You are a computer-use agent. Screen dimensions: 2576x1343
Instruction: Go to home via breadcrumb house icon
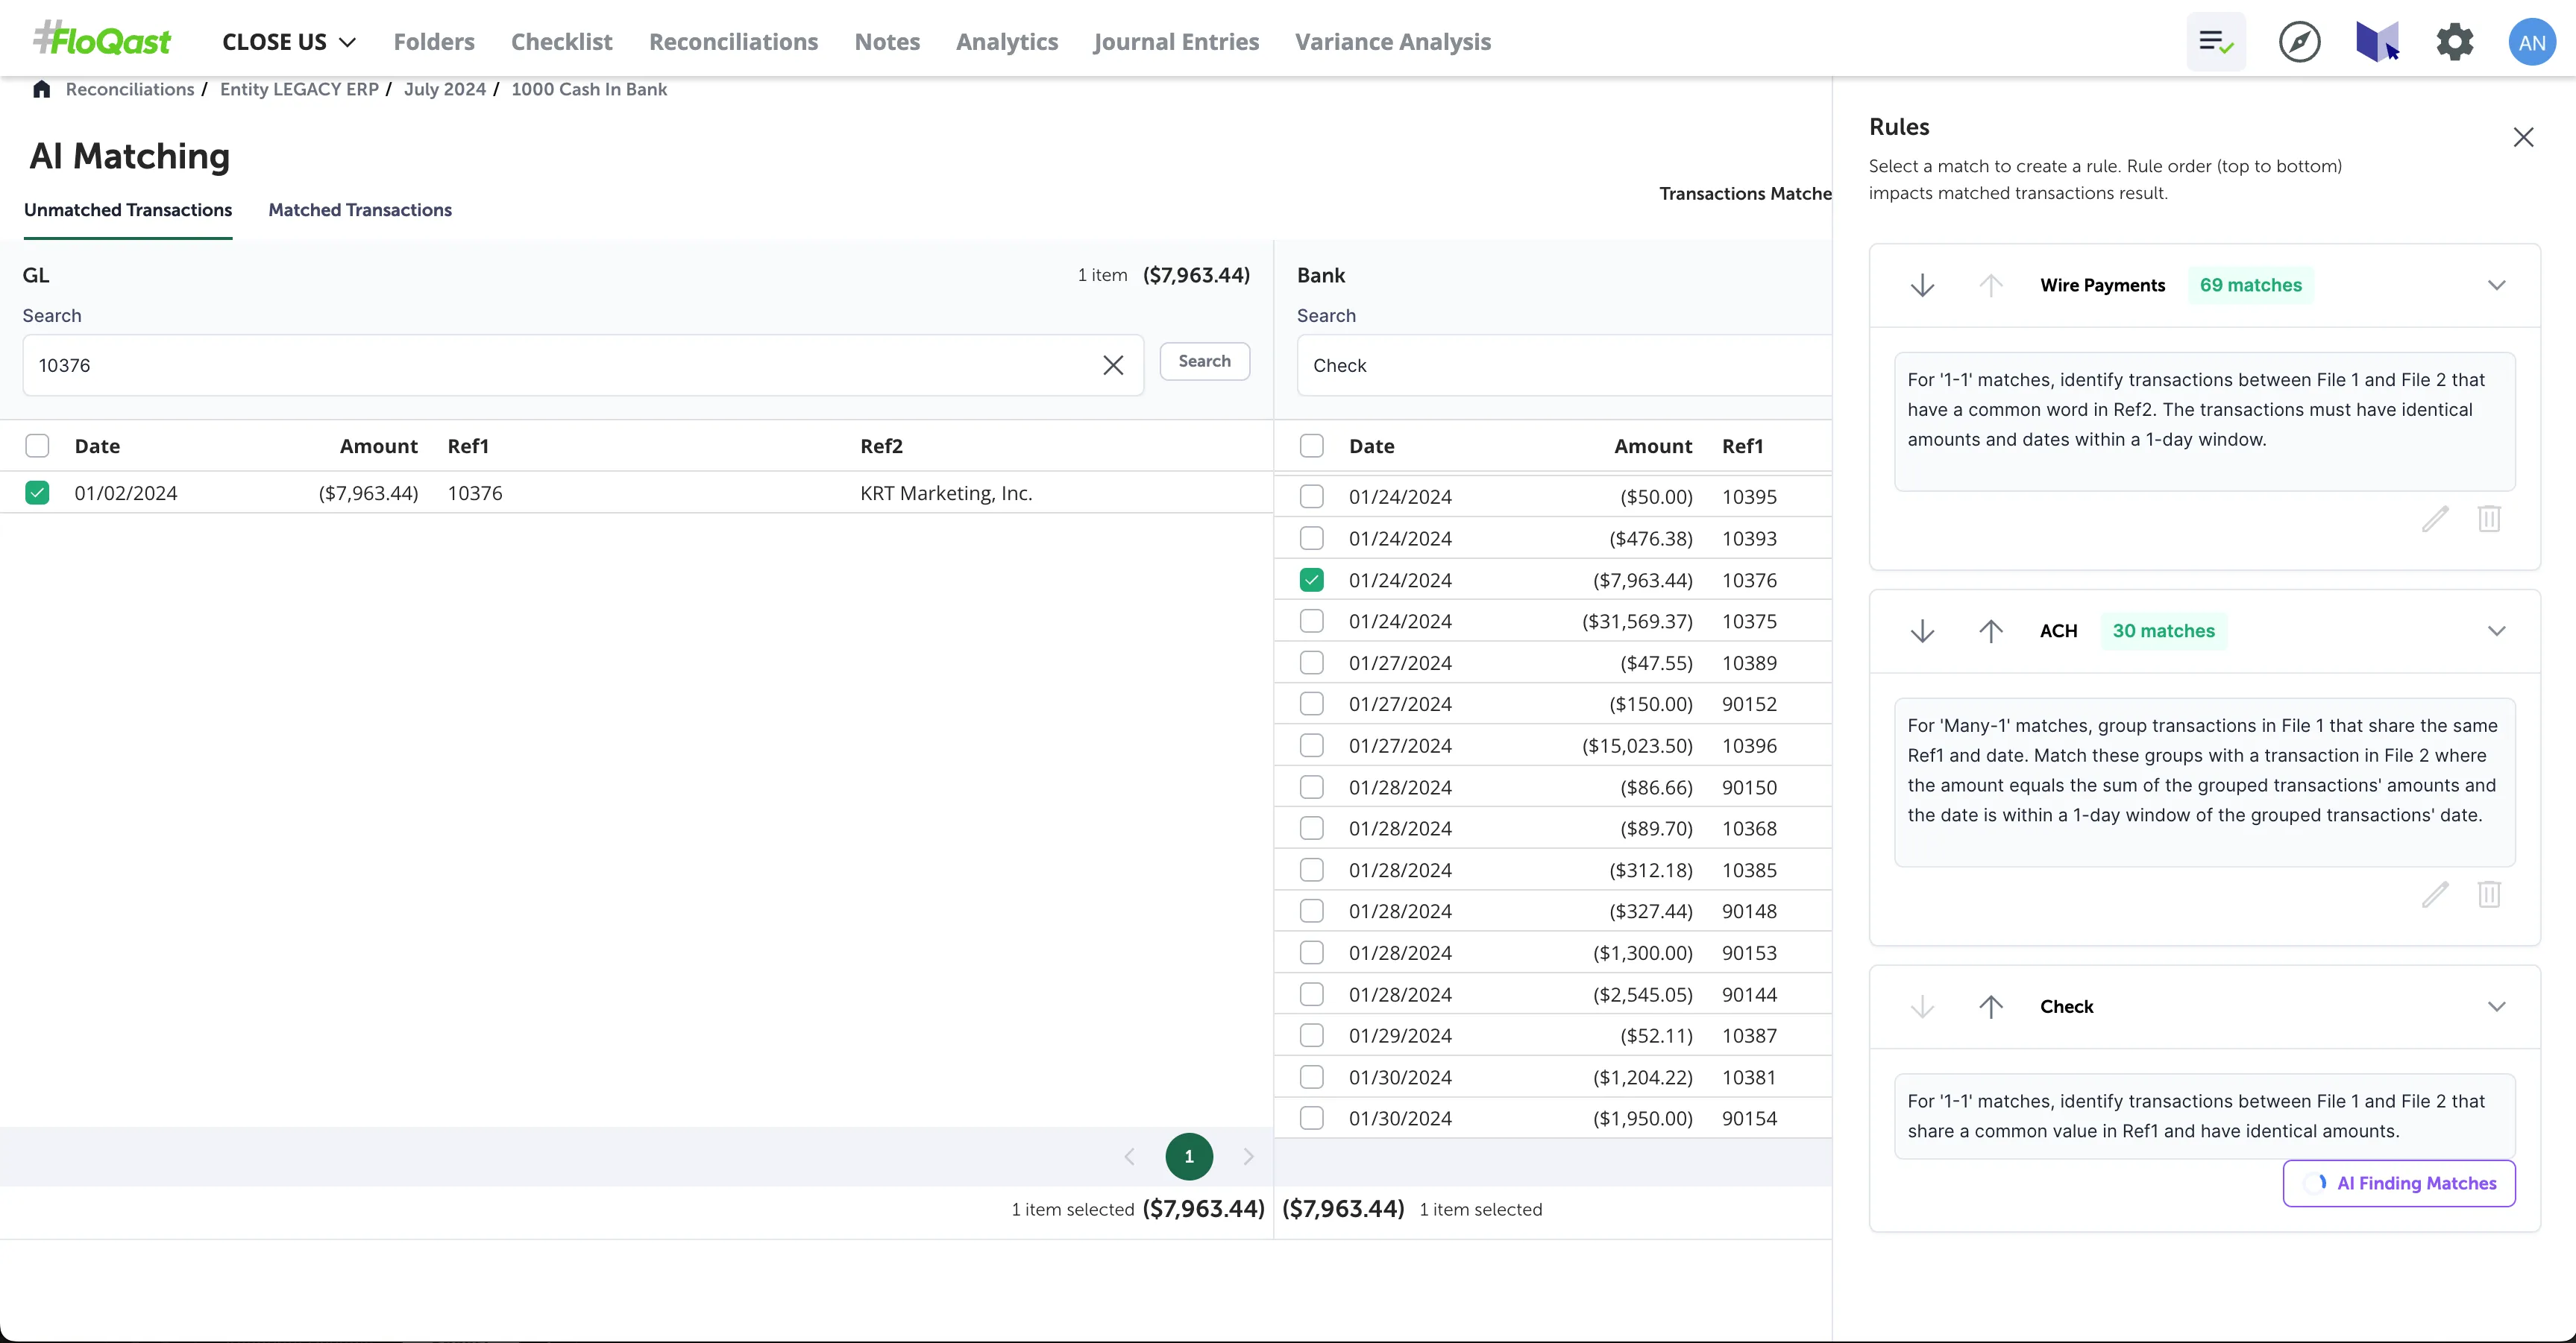click(x=41, y=89)
